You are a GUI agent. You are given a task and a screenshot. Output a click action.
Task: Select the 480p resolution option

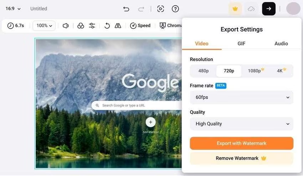(204, 71)
